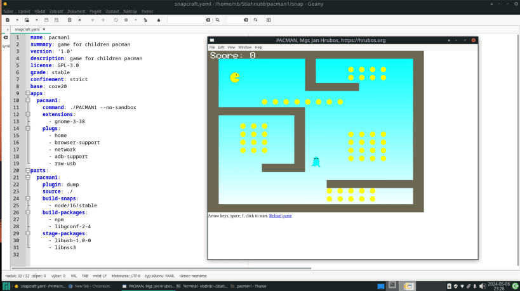The height and width of the screenshot is (291, 520).
Task: Open View menu in PACMAN window
Action: (x=231, y=48)
